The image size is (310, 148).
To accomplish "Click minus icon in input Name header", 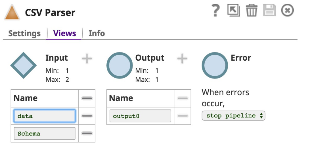I will (87, 98).
